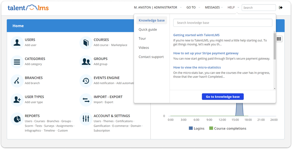Click the Categories list icon

(x=17, y=62)
